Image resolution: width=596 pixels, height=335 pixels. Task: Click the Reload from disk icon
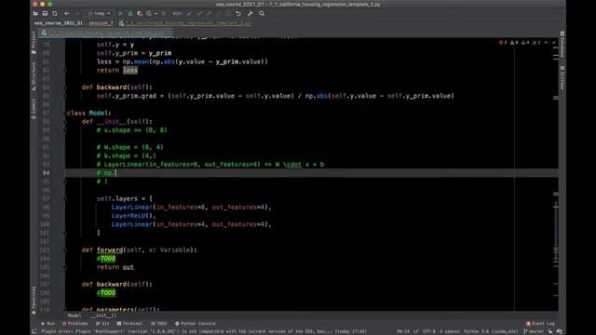click(x=55, y=13)
